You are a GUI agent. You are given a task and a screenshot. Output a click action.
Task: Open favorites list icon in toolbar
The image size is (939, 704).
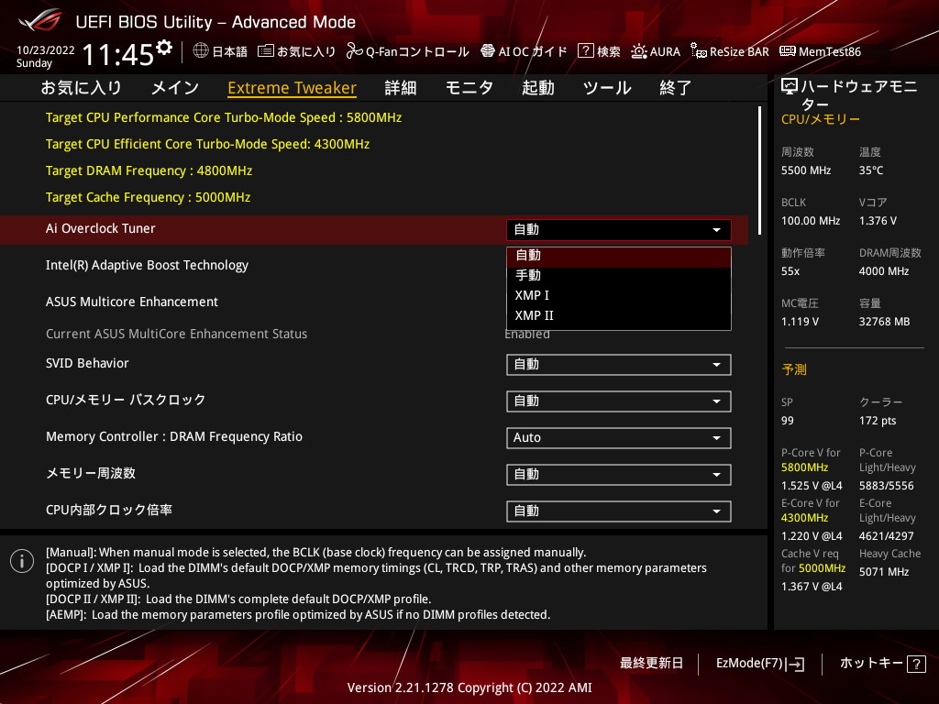point(266,51)
